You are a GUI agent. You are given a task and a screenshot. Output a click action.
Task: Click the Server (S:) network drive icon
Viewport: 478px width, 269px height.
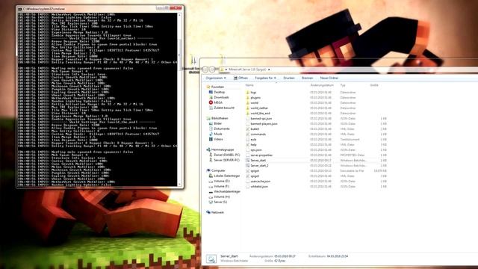[211, 202]
